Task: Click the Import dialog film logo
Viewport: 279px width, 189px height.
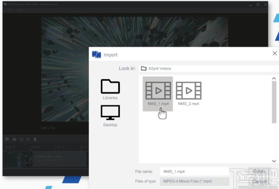Action: tap(96, 55)
